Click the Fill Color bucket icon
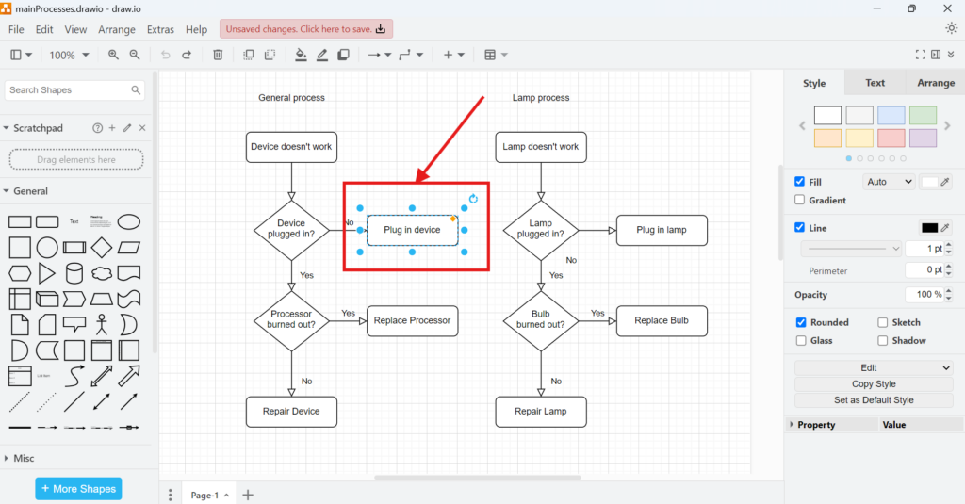Image resolution: width=965 pixels, height=504 pixels. 301,55
